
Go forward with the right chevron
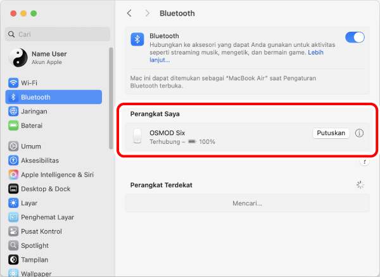point(148,13)
